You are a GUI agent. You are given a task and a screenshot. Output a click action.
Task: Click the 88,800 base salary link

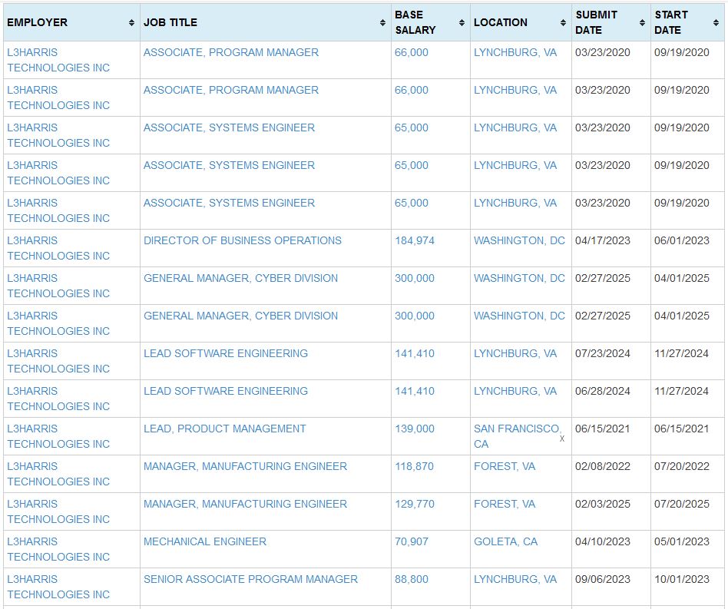[x=412, y=579]
